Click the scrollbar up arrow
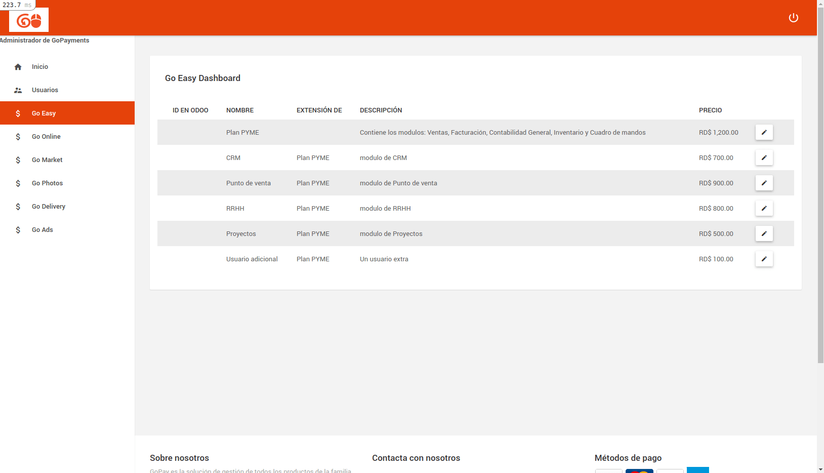This screenshot has width=824, height=473. [x=820, y=4]
